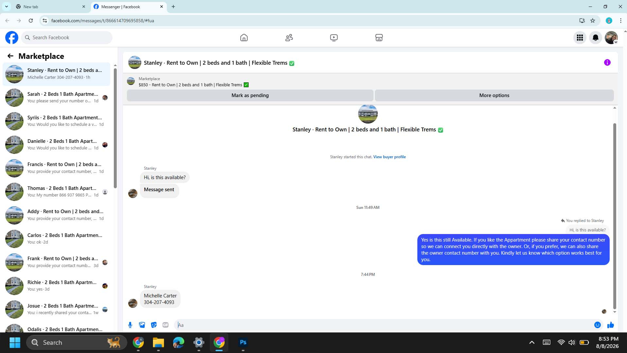Open the account profile picture menu

(611, 38)
